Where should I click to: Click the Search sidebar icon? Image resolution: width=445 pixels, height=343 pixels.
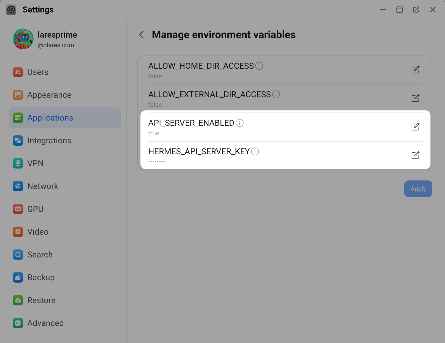(18, 255)
